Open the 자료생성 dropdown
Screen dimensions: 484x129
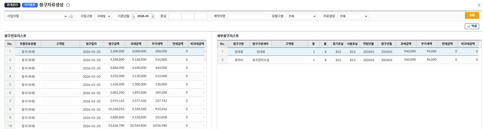[x=353, y=16]
